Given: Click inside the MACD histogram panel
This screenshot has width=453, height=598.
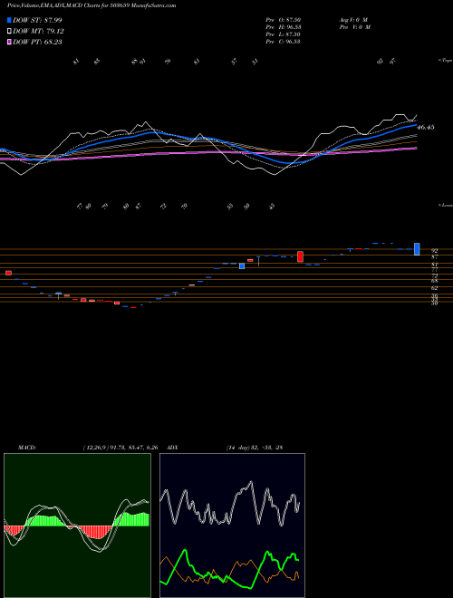Looking at the screenshot, I should (77, 526).
